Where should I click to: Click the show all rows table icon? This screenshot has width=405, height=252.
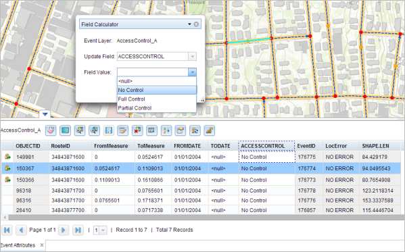tap(66, 130)
